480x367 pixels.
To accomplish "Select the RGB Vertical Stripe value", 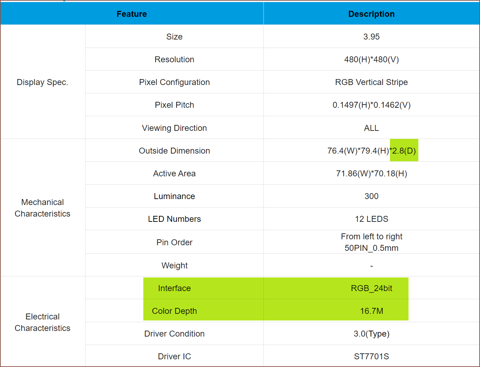I will [371, 82].
